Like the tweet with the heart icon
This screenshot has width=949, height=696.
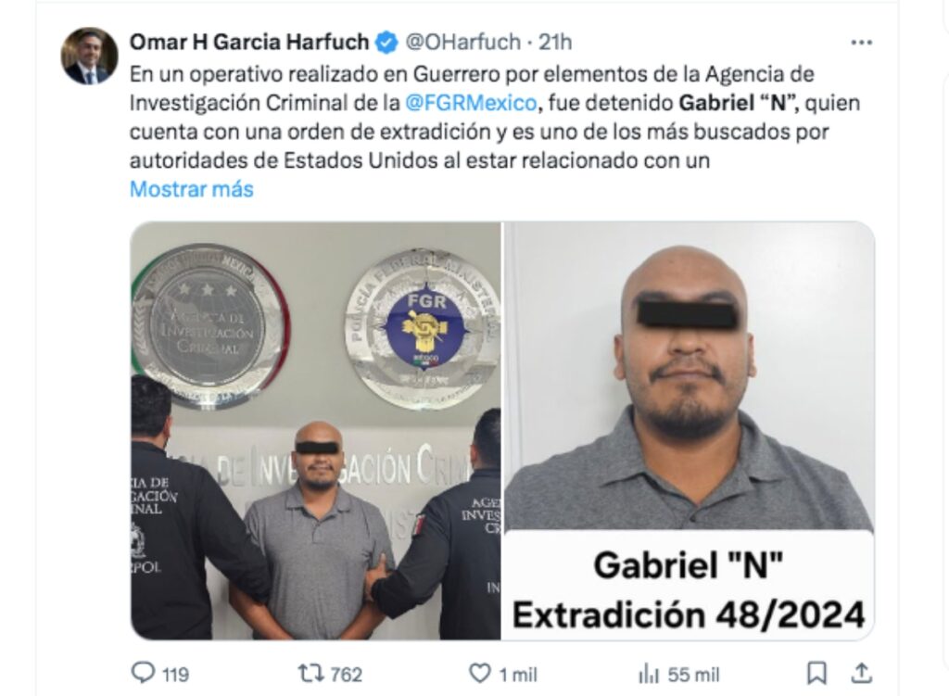tap(480, 674)
